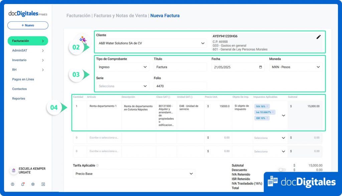Screen dimensions: 342x196
Task: Remove the IVA 16% tax tag
Action: tap(267, 106)
